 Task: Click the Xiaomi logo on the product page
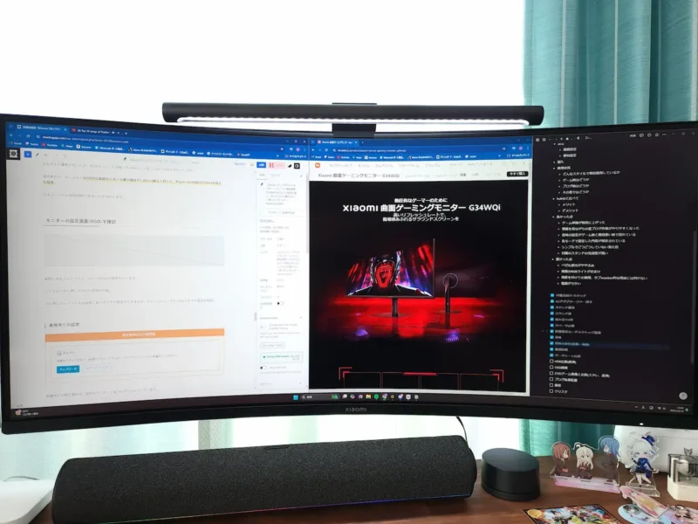[315, 163]
